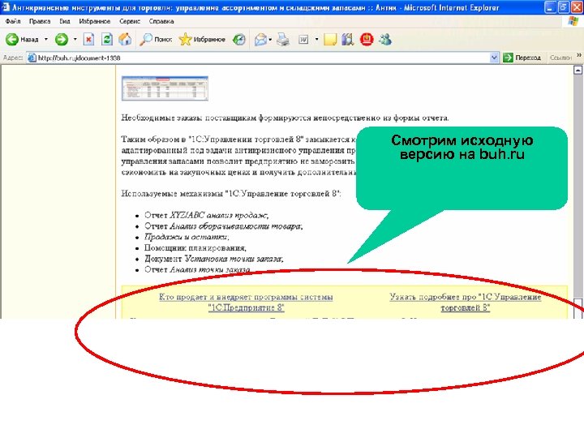The image size is (584, 438).
Task: Click the Переход go button
Action: coord(522,58)
